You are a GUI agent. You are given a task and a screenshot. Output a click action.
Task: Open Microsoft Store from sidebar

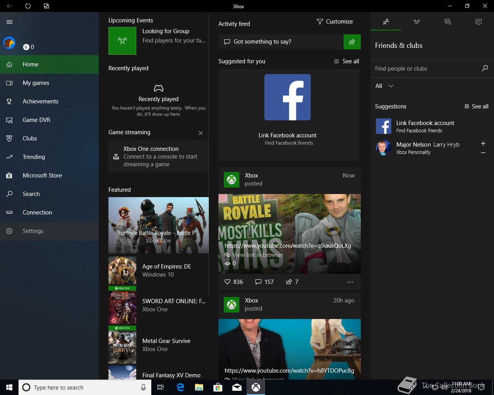[49, 176]
